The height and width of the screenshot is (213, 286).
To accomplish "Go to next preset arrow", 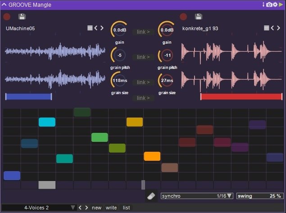I will click(x=86, y=208).
